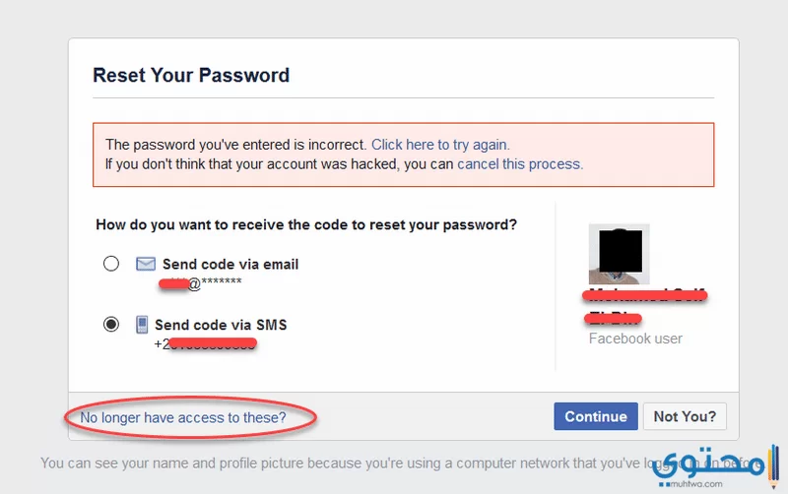Screen dimensions: 788x494
Task: Click the email envelope icon
Action: [x=146, y=264]
